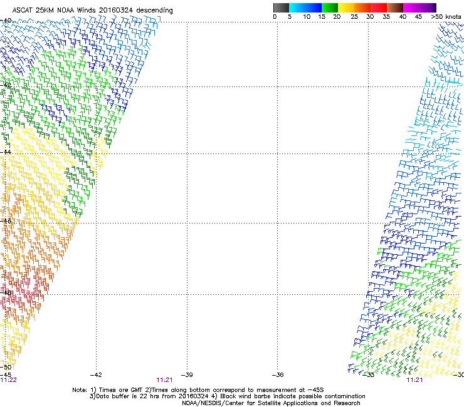Click the '25' legend scale number
This screenshot has height=407, width=464.
tap(354, 17)
